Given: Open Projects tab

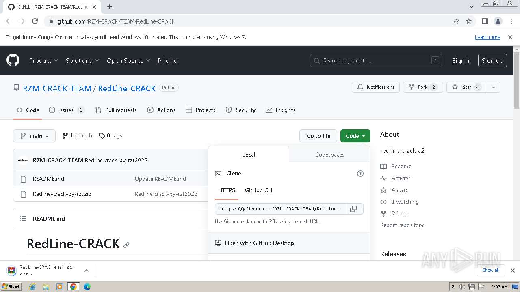Looking at the screenshot, I should [x=200, y=110].
